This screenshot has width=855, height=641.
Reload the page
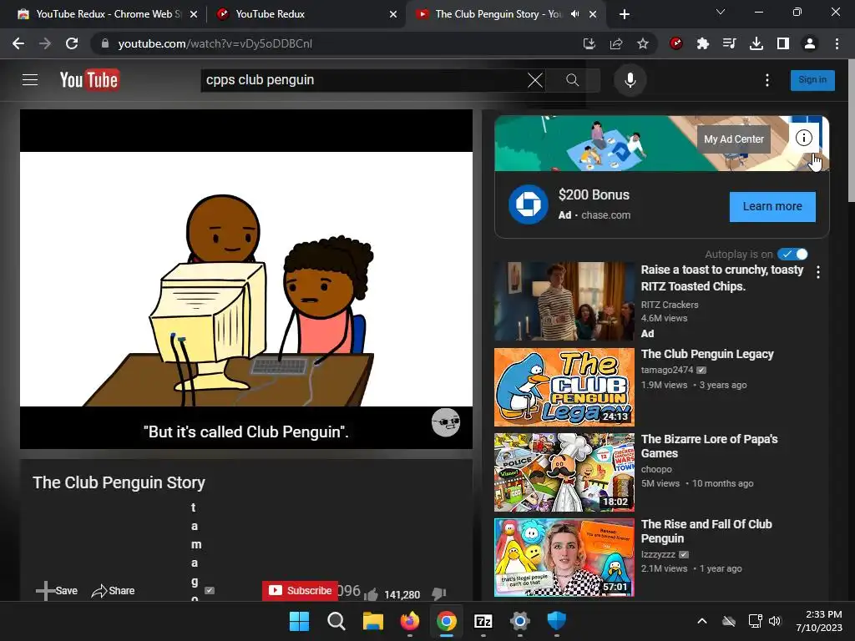(72, 43)
